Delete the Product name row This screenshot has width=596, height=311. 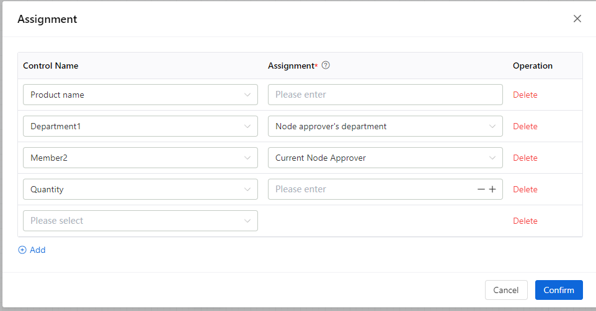pos(525,95)
